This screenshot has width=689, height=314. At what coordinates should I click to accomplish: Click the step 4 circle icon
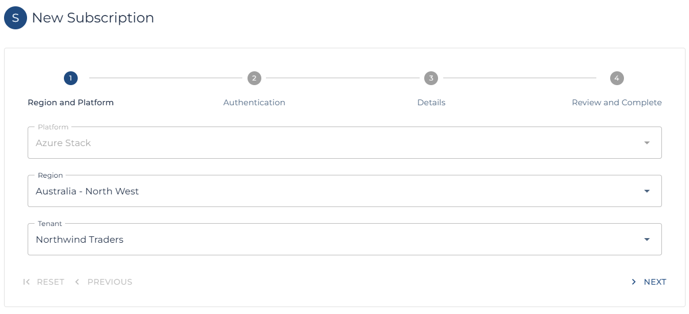point(616,78)
